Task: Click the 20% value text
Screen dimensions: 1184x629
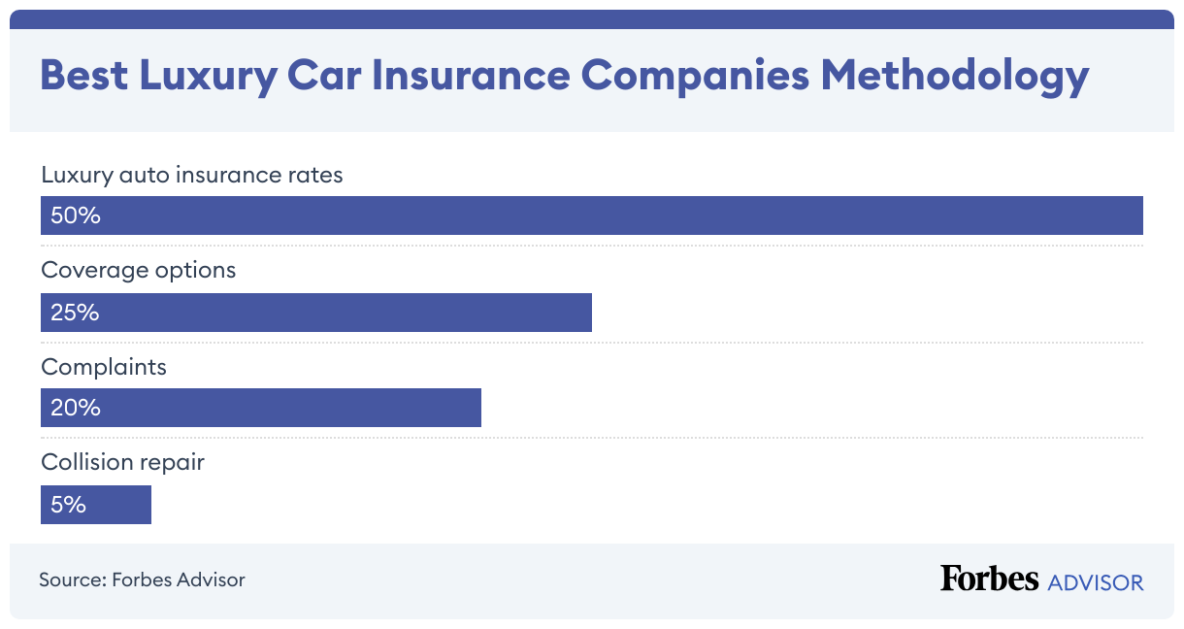Action: [x=76, y=408]
